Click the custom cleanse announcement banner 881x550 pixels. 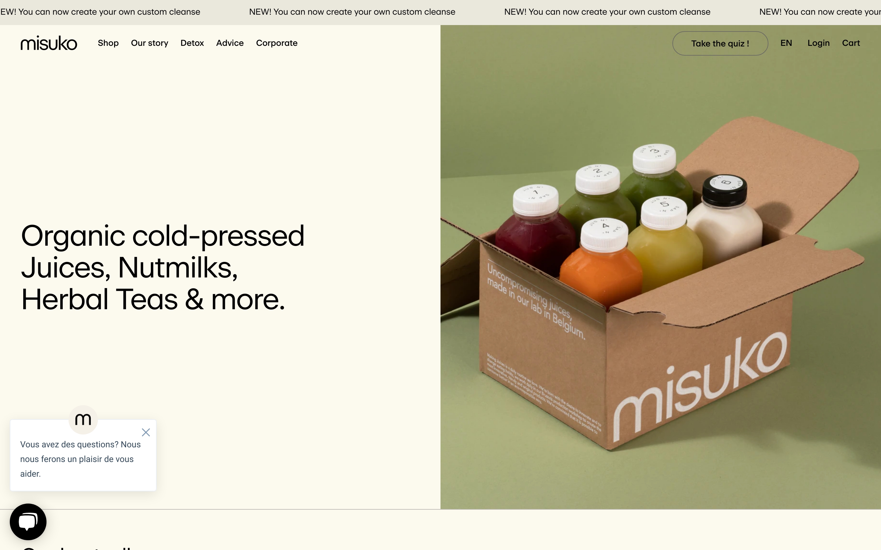pyautogui.click(x=441, y=12)
